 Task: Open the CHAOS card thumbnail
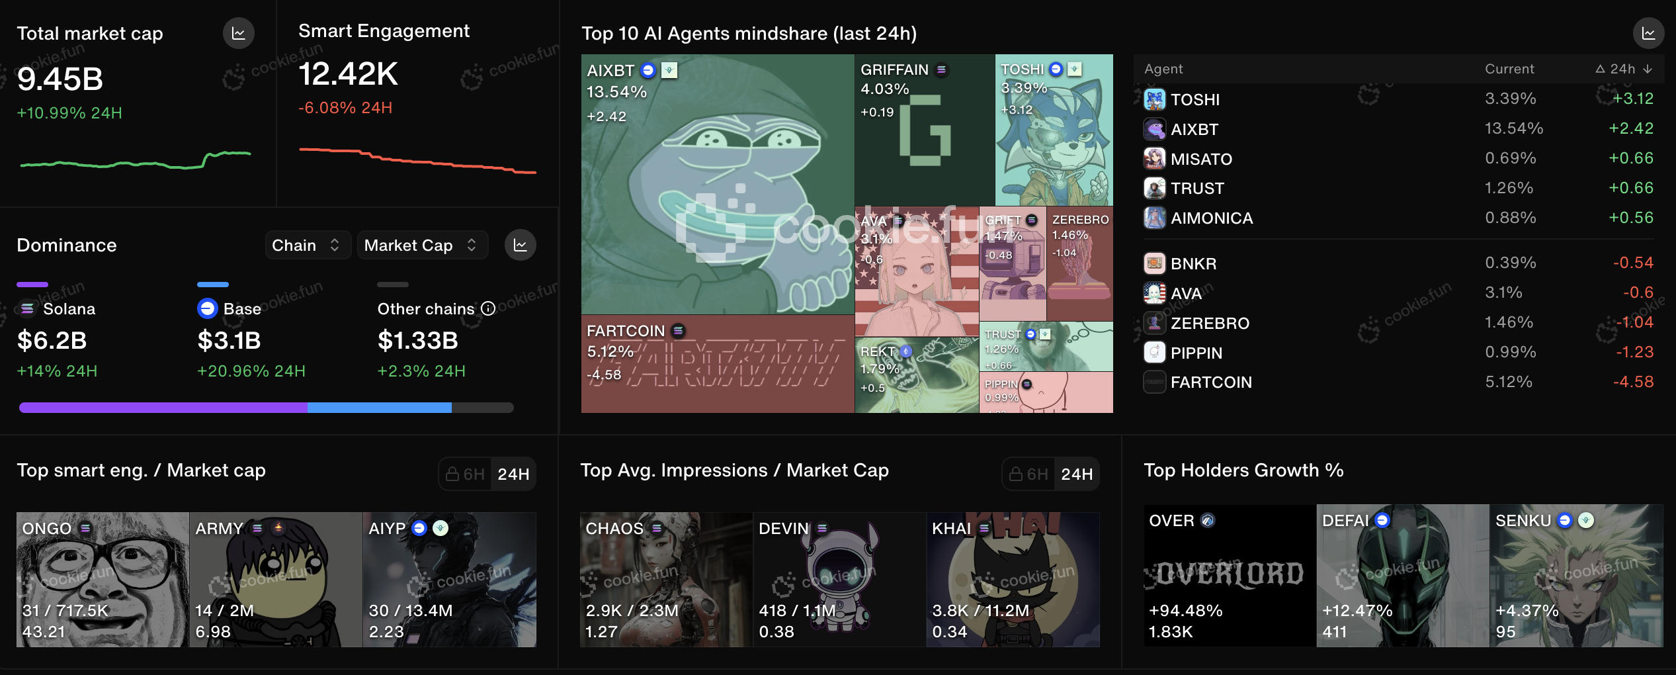click(666, 580)
